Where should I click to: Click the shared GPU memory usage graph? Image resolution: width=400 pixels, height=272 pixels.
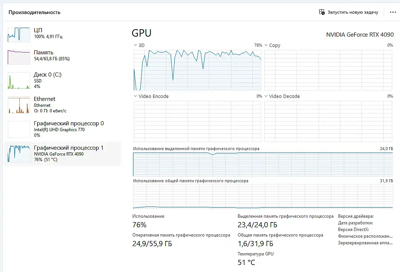(x=262, y=196)
